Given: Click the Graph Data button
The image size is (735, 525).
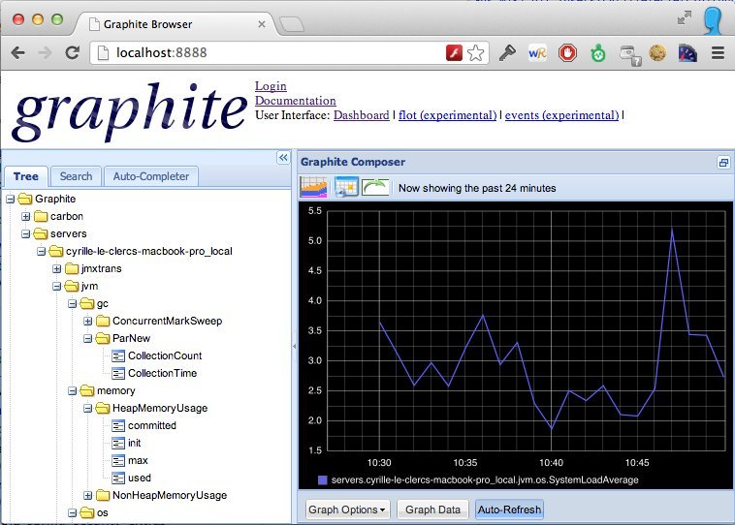Looking at the screenshot, I should [x=432, y=510].
